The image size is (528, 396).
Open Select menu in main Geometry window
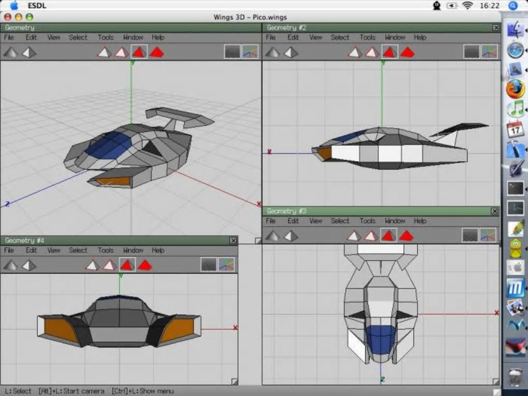click(78, 37)
